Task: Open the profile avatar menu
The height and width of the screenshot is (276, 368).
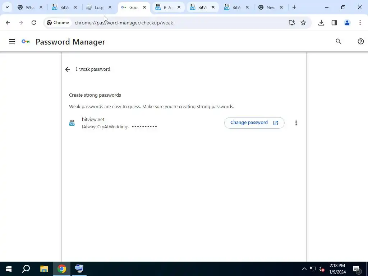Action: click(x=347, y=23)
